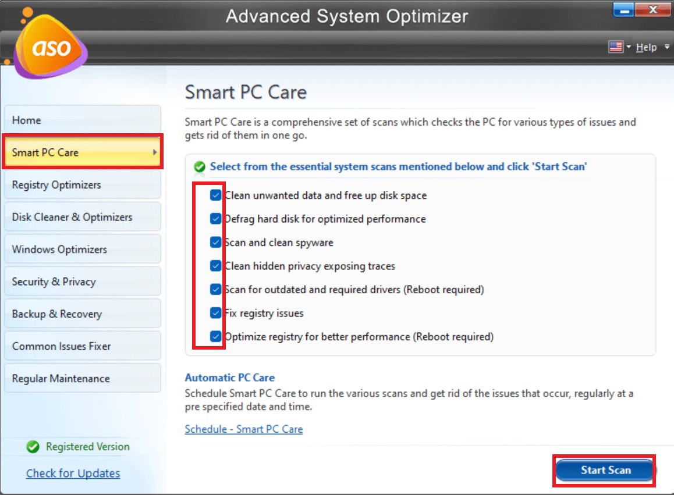Click the green Registered Version checkmark icon
Screen dimensions: 674x495
33,447
